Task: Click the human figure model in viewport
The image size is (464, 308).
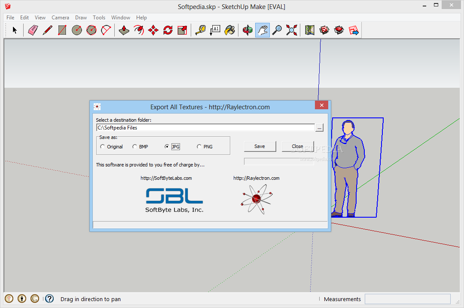Action: click(x=348, y=168)
